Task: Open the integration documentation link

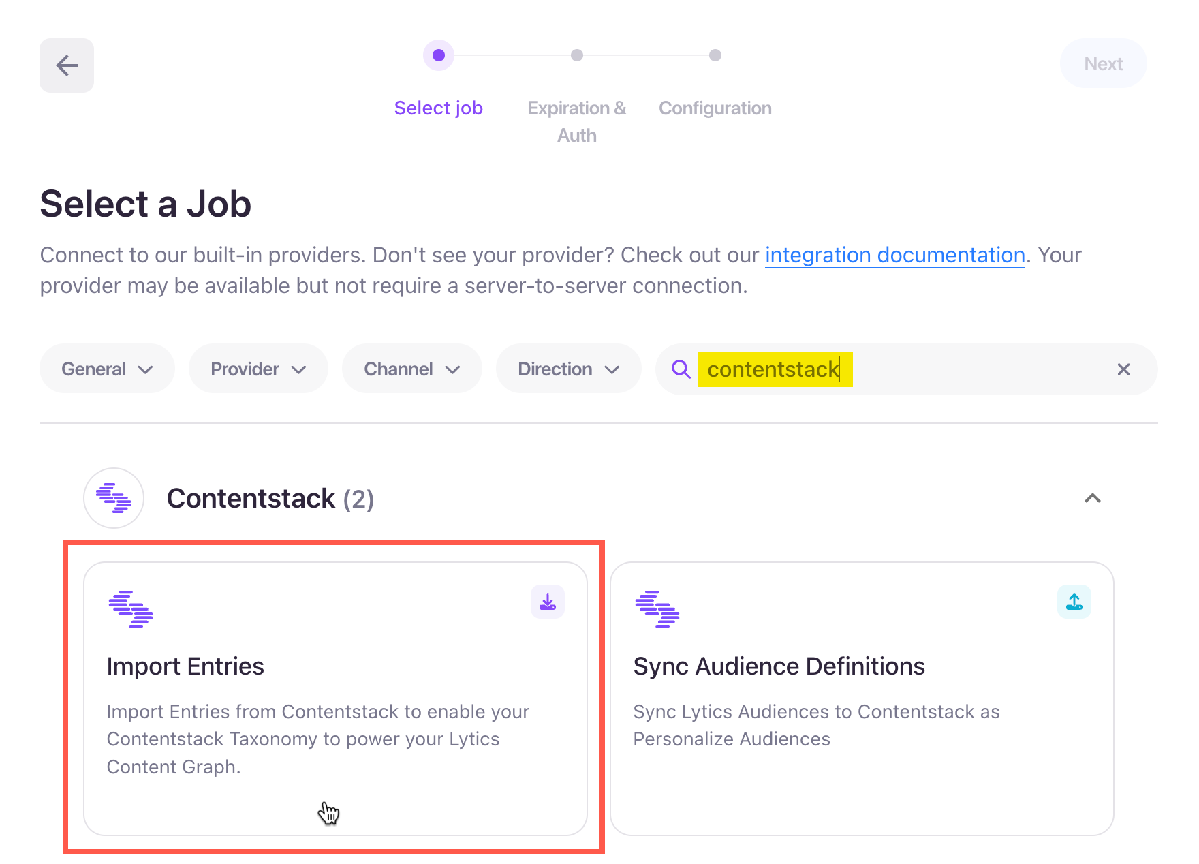Action: pyautogui.click(x=895, y=255)
